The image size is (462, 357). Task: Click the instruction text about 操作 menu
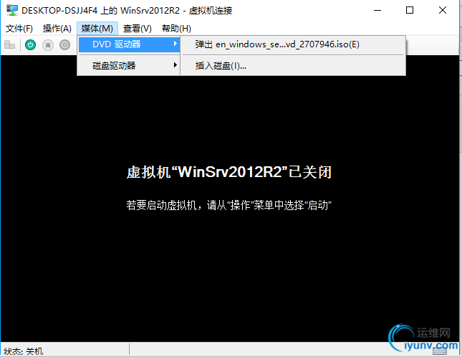[229, 205]
